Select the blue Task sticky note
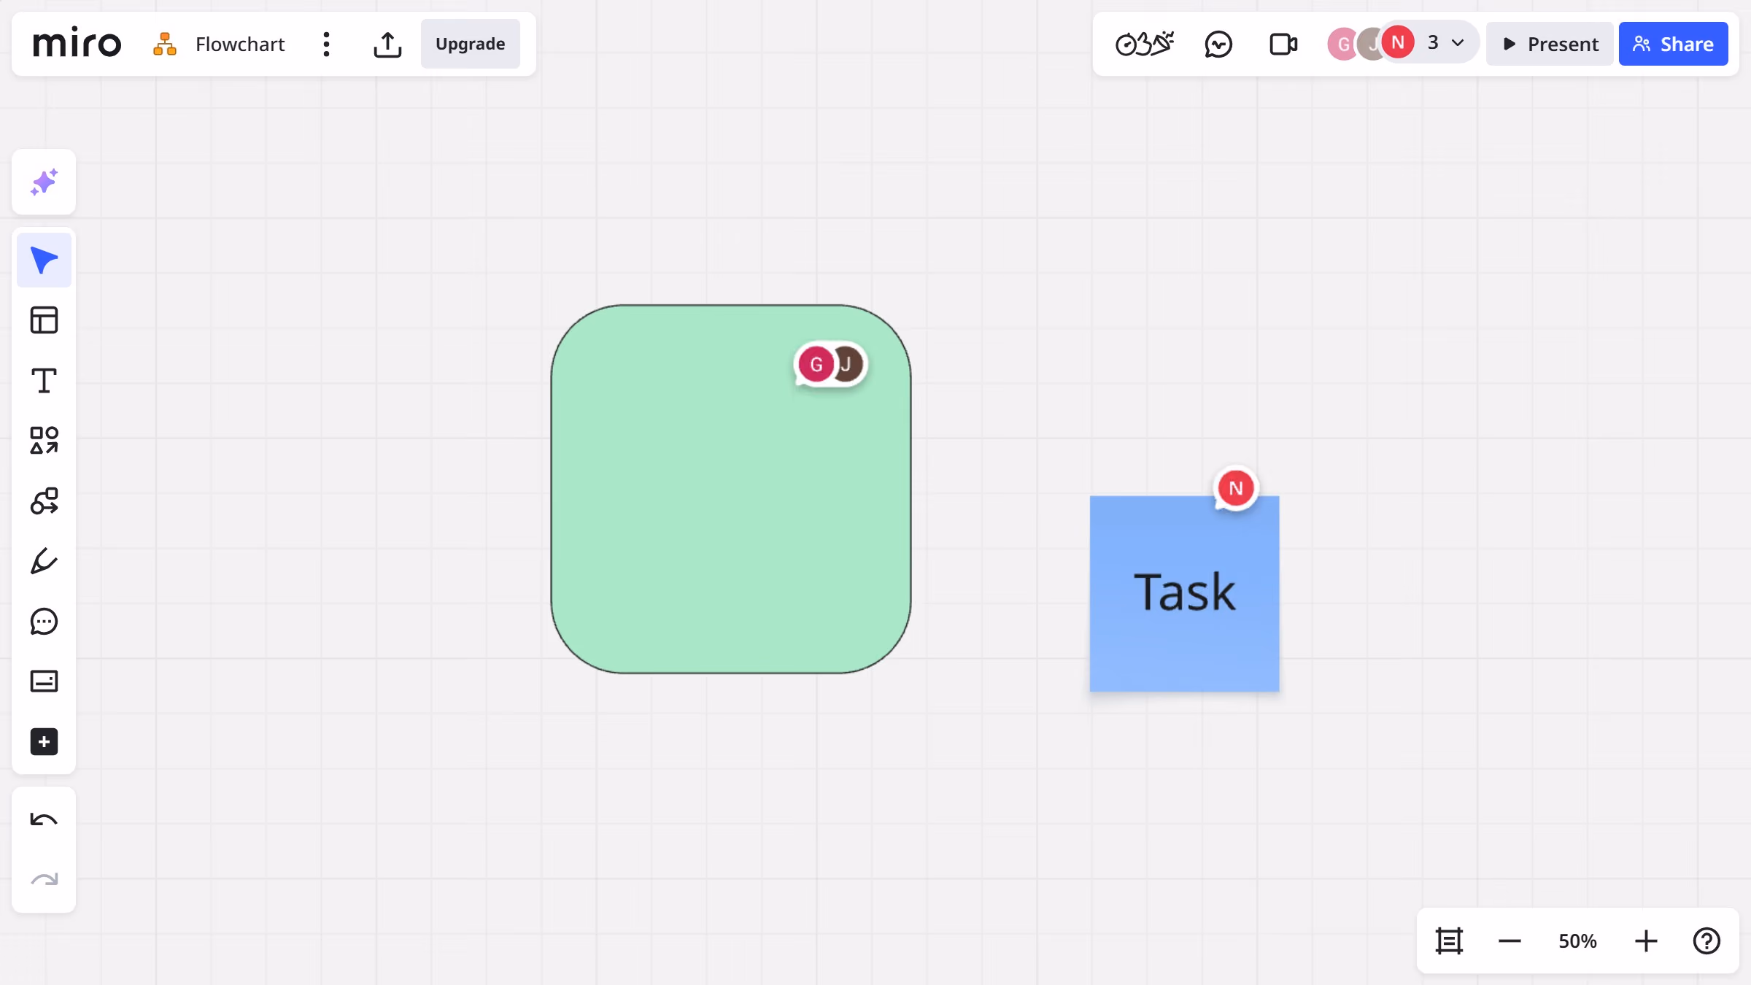The width and height of the screenshot is (1751, 985). pyautogui.click(x=1185, y=594)
